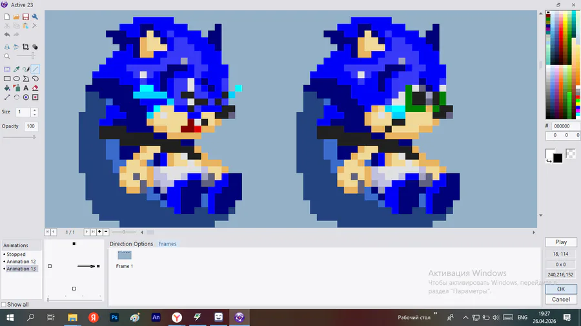Flip the image vertically
581x326 pixels.
tap(16, 47)
